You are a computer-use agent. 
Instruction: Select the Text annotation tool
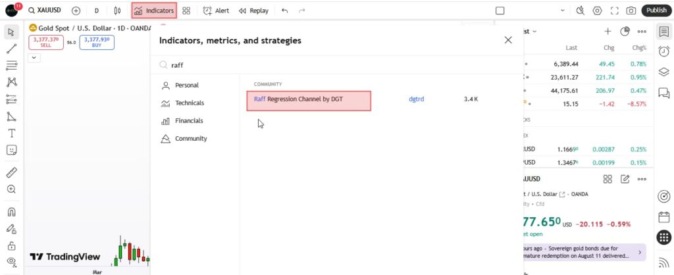click(x=12, y=133)
